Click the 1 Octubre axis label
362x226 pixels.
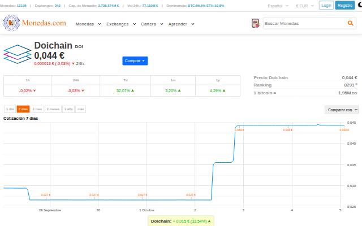146,210
